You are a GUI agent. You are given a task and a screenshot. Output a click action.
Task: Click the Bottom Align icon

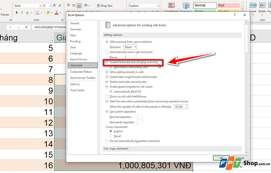click(79, 6)
